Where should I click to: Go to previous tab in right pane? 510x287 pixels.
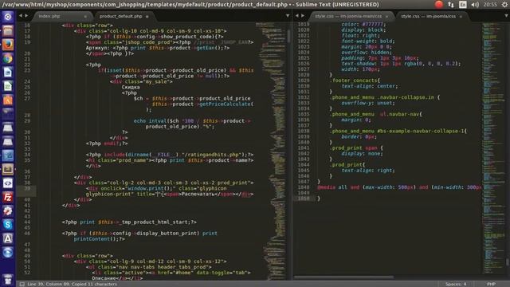[x=297, y=16]
